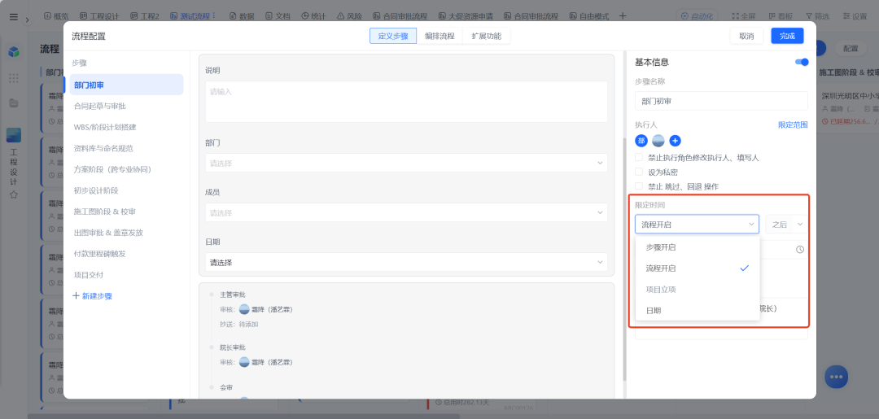Open the 概览 view tab

[56, 16]
